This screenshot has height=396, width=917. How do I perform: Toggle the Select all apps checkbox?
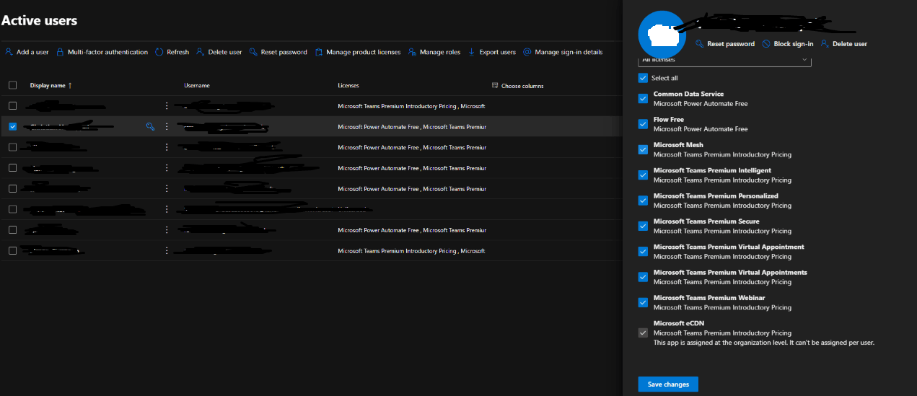(643, 78)
